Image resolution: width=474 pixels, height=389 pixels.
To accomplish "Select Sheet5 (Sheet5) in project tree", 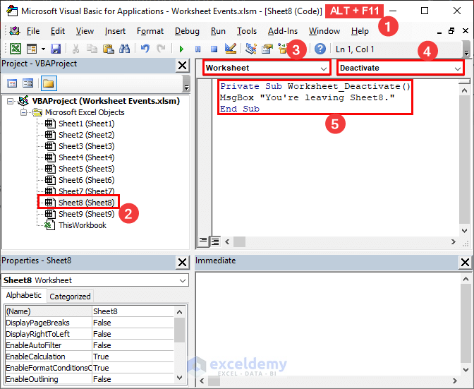I will [87, 169].
